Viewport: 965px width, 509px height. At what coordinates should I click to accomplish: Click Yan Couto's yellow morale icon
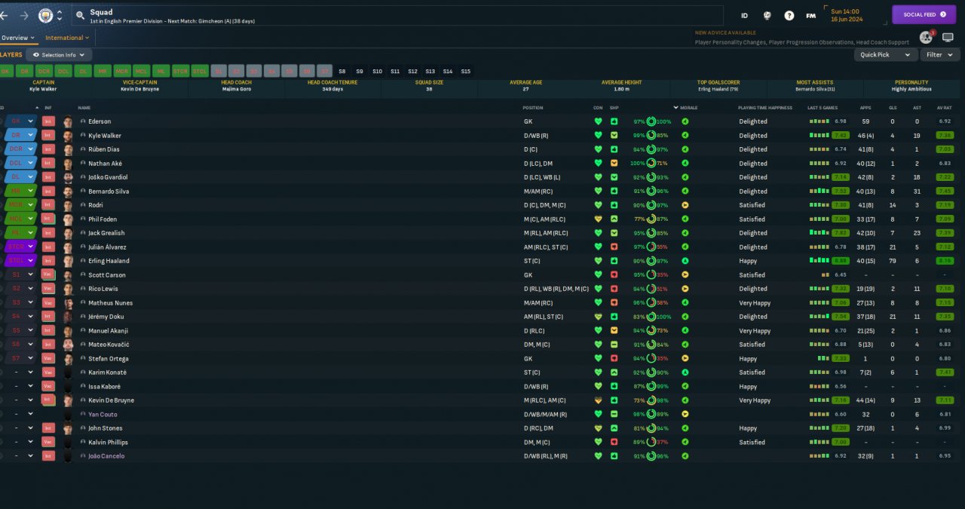tap(685, 415)
